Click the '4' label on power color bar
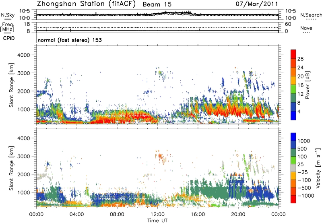 pyautogui.click(x=299, y=111)
